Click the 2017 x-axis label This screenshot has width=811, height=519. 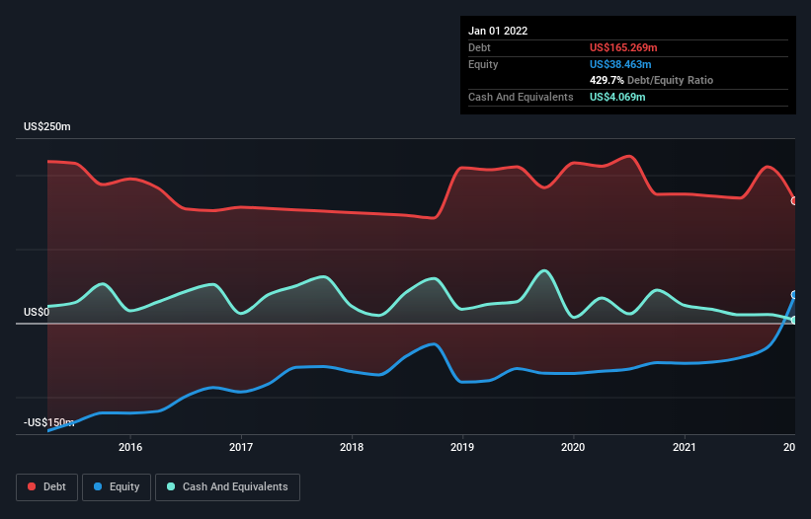[x=241, y=447]
